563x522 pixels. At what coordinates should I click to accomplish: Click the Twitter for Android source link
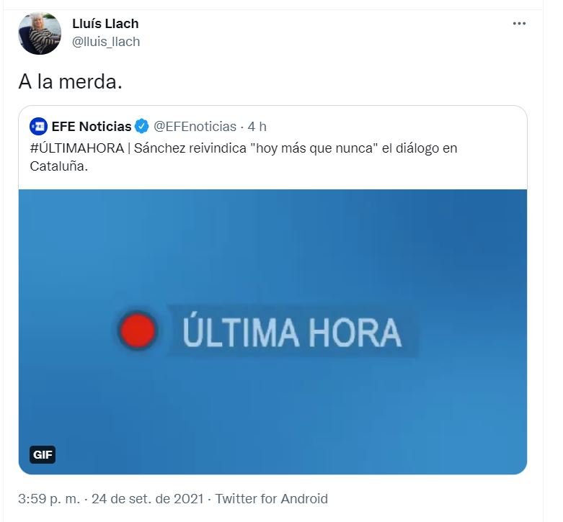[x=272, y=499]
